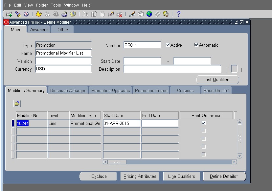
Task: Open the Price Breaks tab
Action: click(x=217, y=90)
